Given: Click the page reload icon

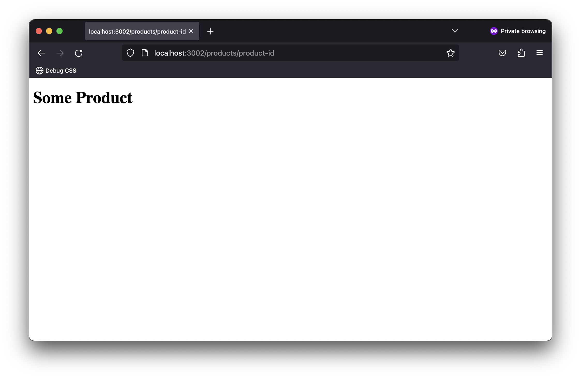Looking at the screenshot, I should 78,53.
